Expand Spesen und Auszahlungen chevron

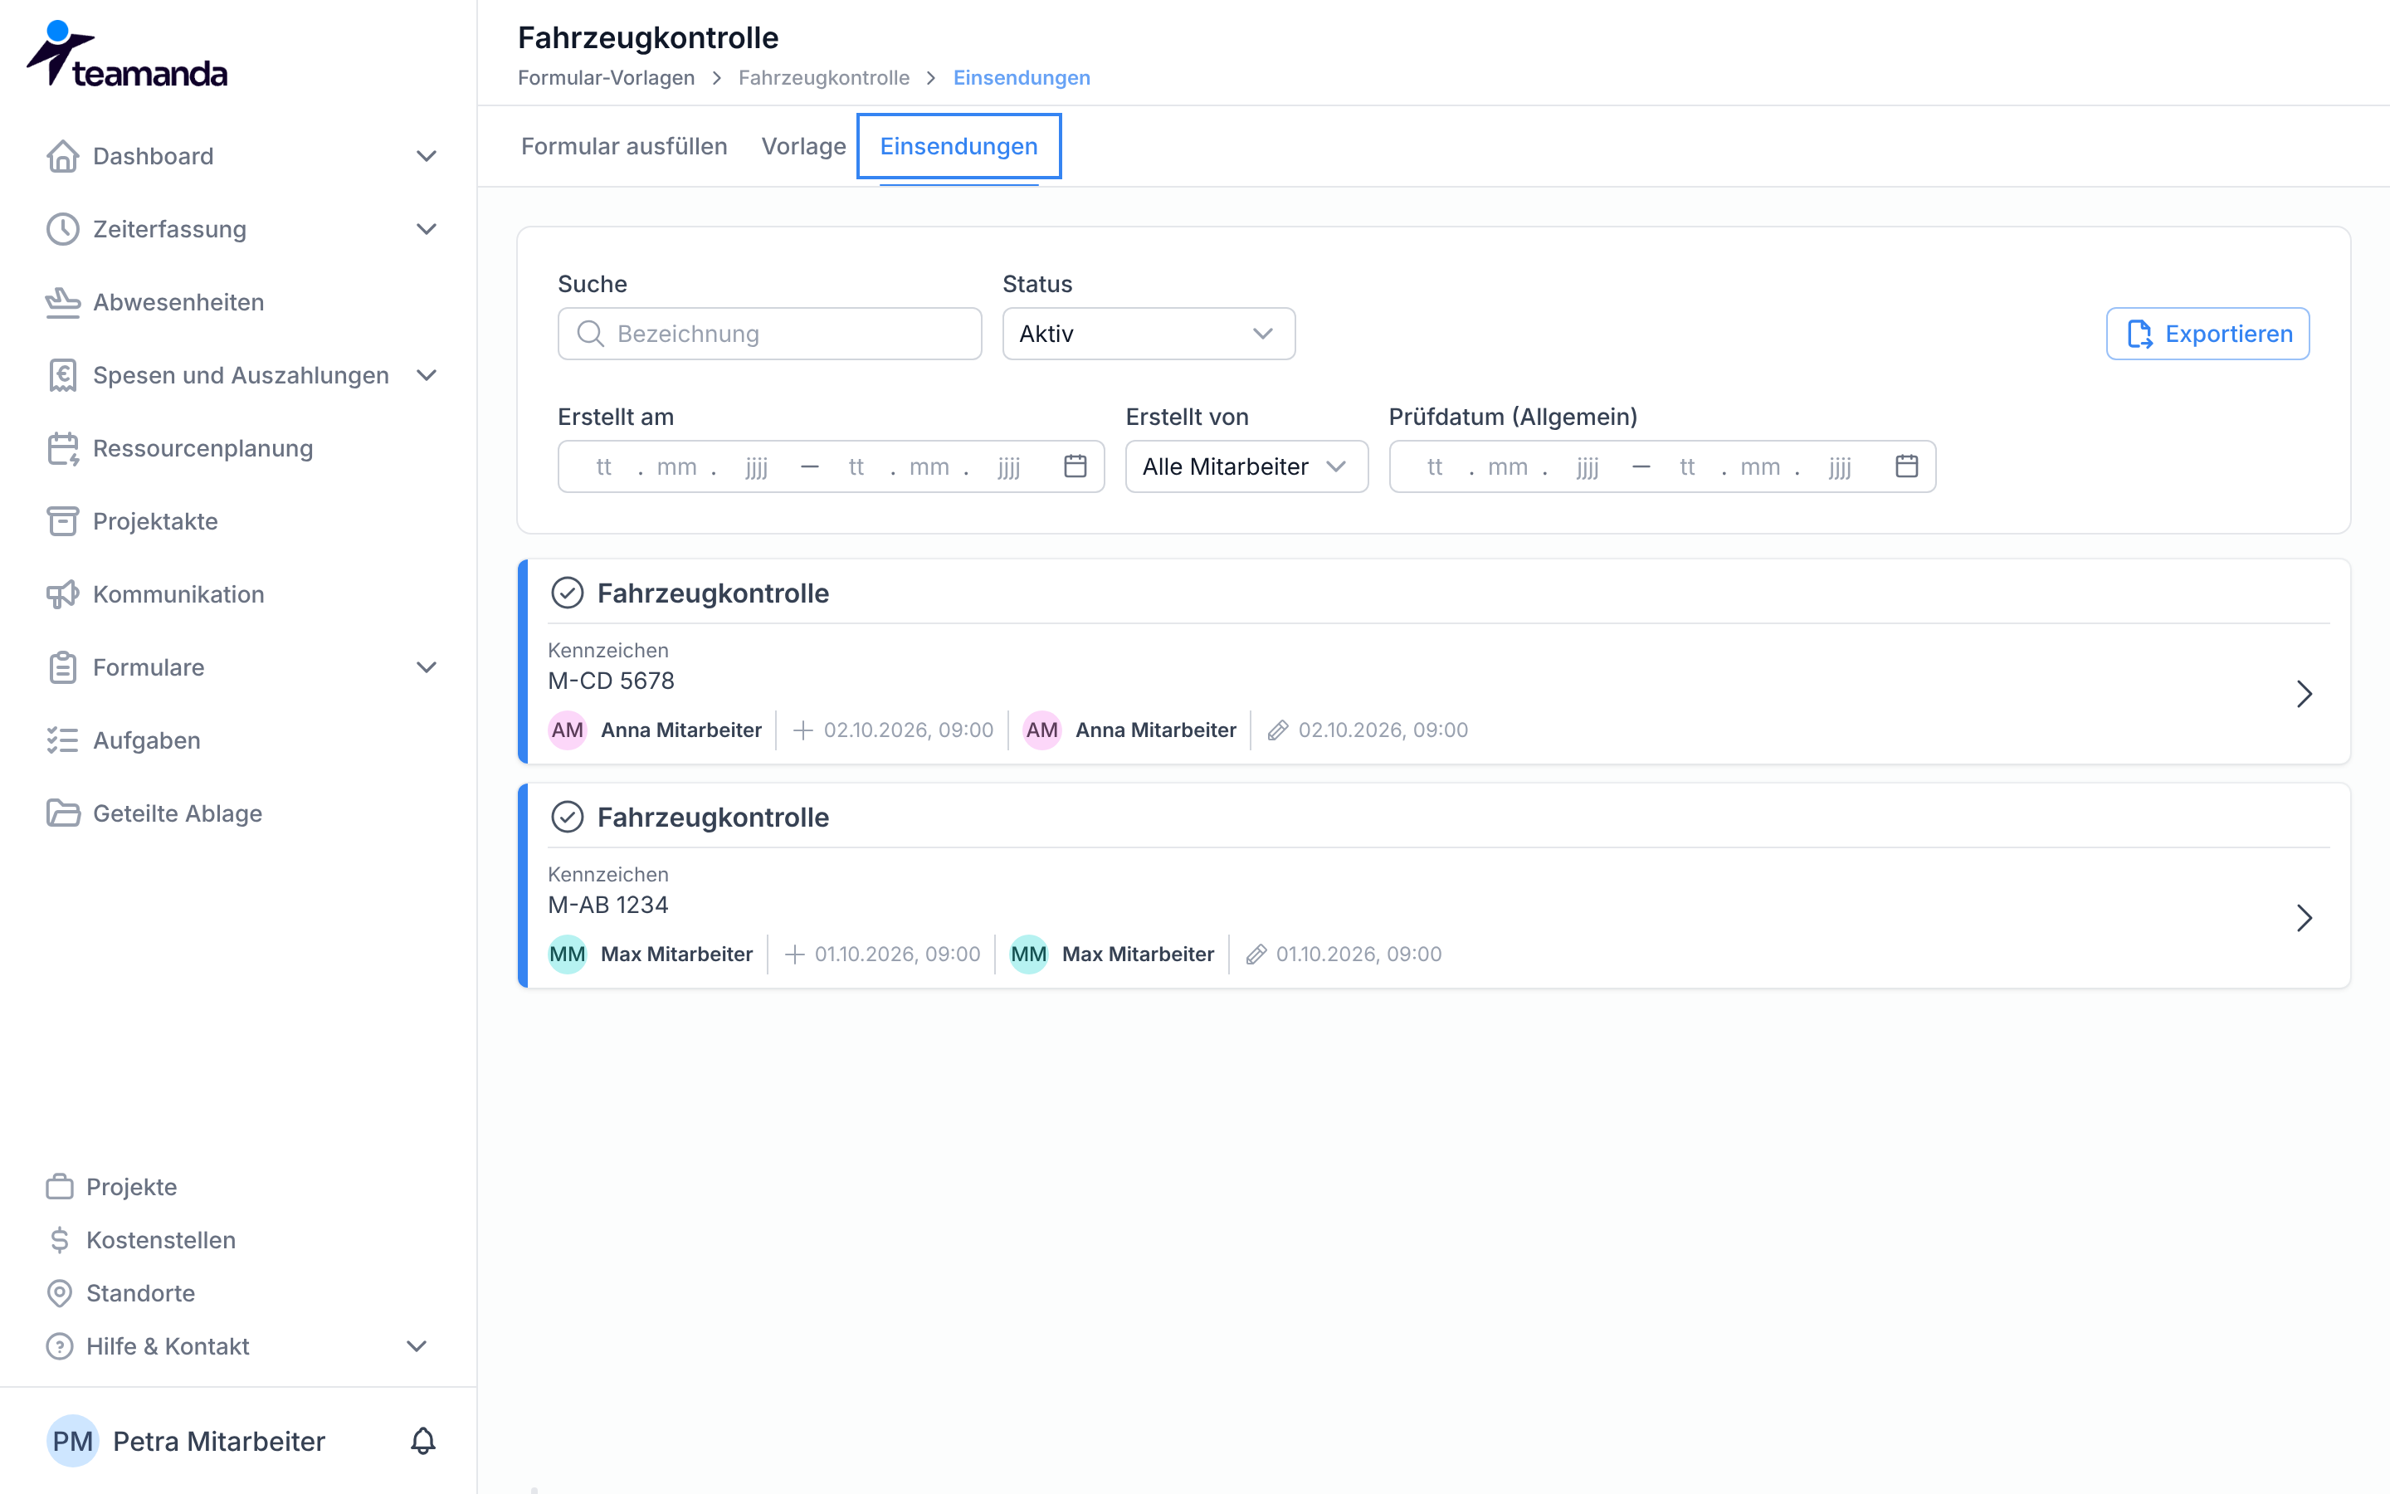[427, 375]
